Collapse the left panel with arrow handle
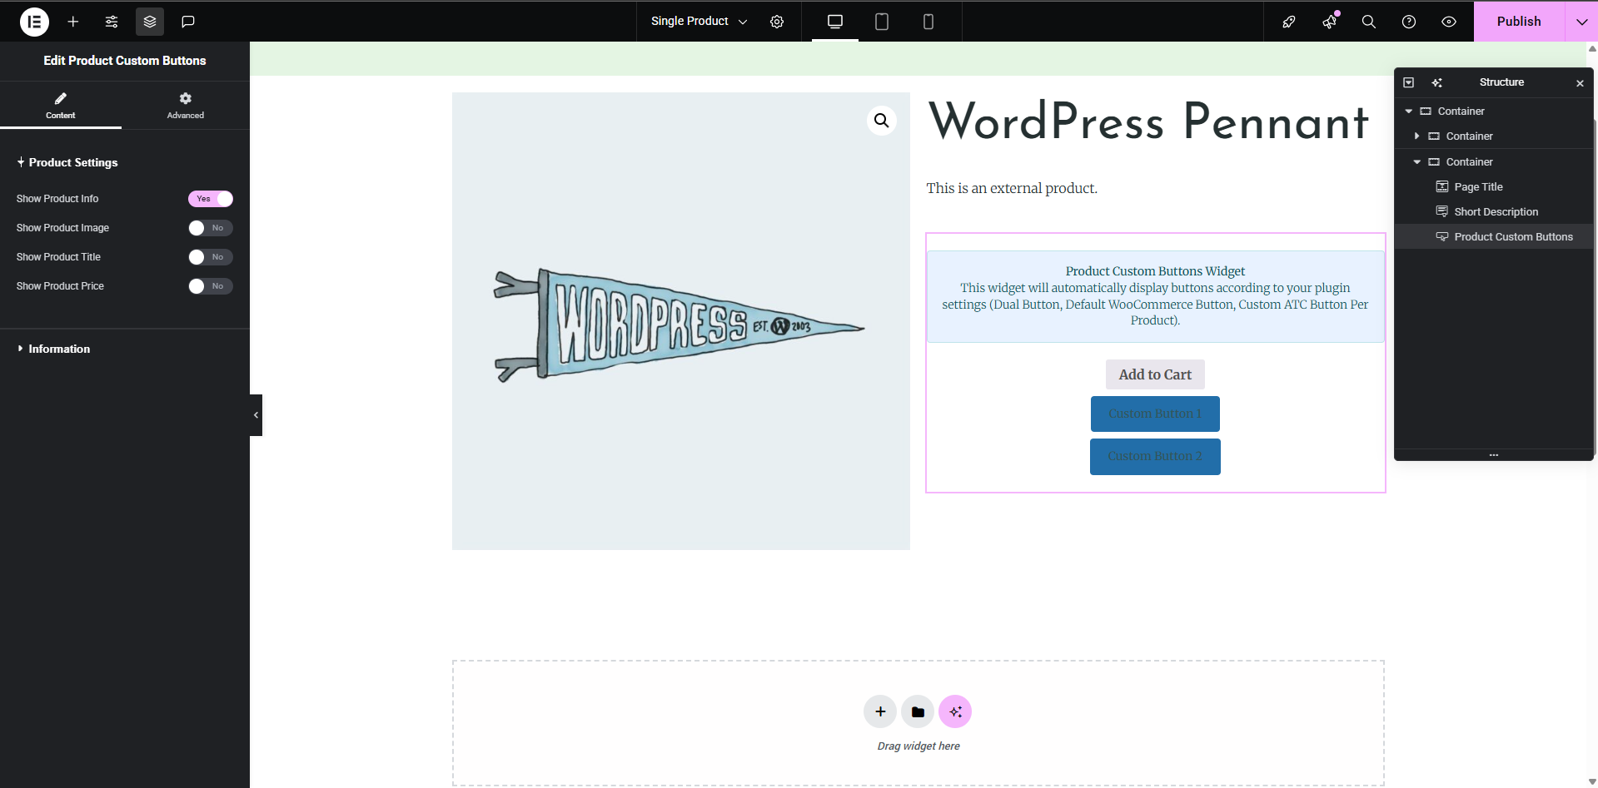1598x788 pixels. [x=256, y=415]
